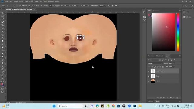Viewport: 194px width, 109px height.
Task: Open the Window menu
Action: [51, 2]
